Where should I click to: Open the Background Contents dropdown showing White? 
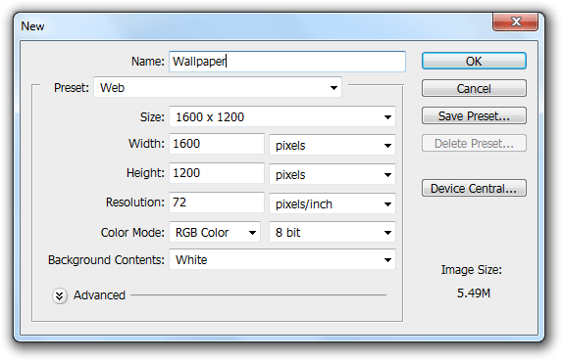point(282,259)
